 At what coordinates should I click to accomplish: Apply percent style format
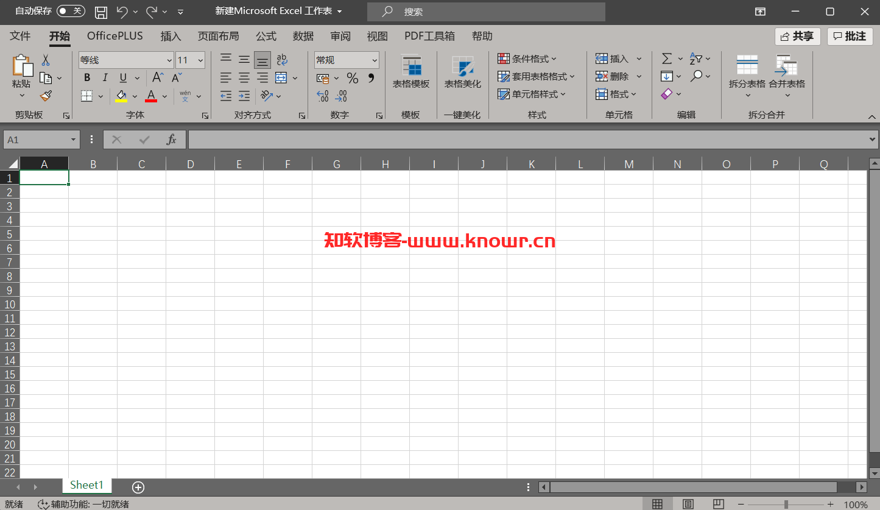pos(353,78)
